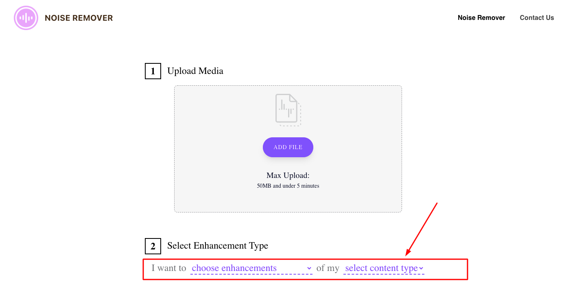579x286 pixels.
Task: Click the 50MB and under 5 minutes text
Action: point(288,186)
